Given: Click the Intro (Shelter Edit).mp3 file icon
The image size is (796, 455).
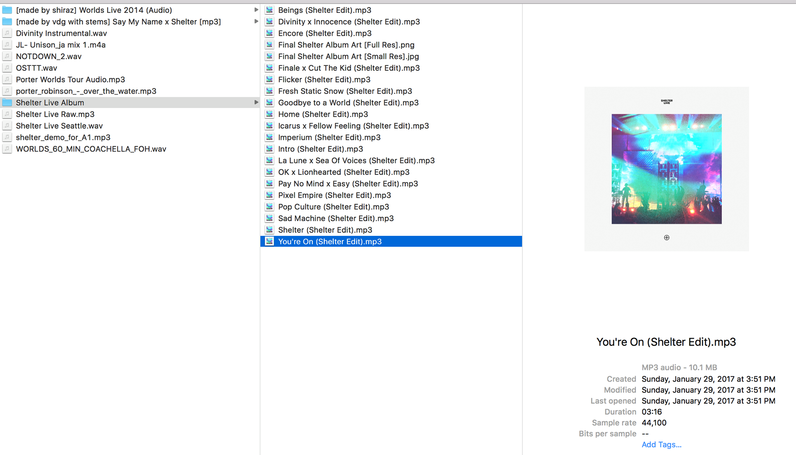Looking at the screenshot, I should (269, 149).
